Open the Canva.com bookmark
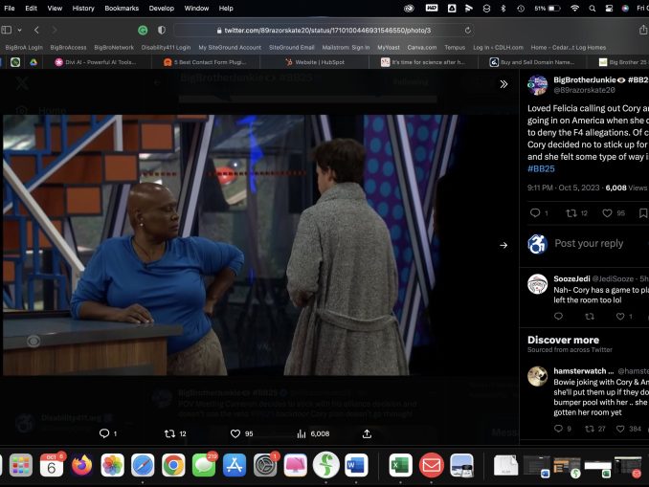This screenshot has height=487, width=649. point(421,47)
